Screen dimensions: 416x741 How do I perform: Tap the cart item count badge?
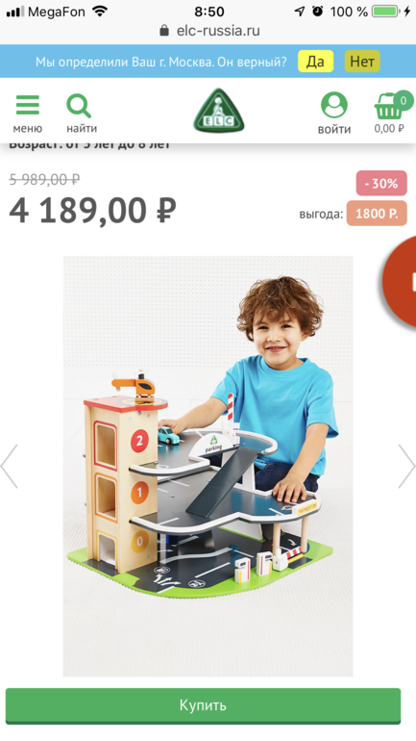tap(403, 100)
